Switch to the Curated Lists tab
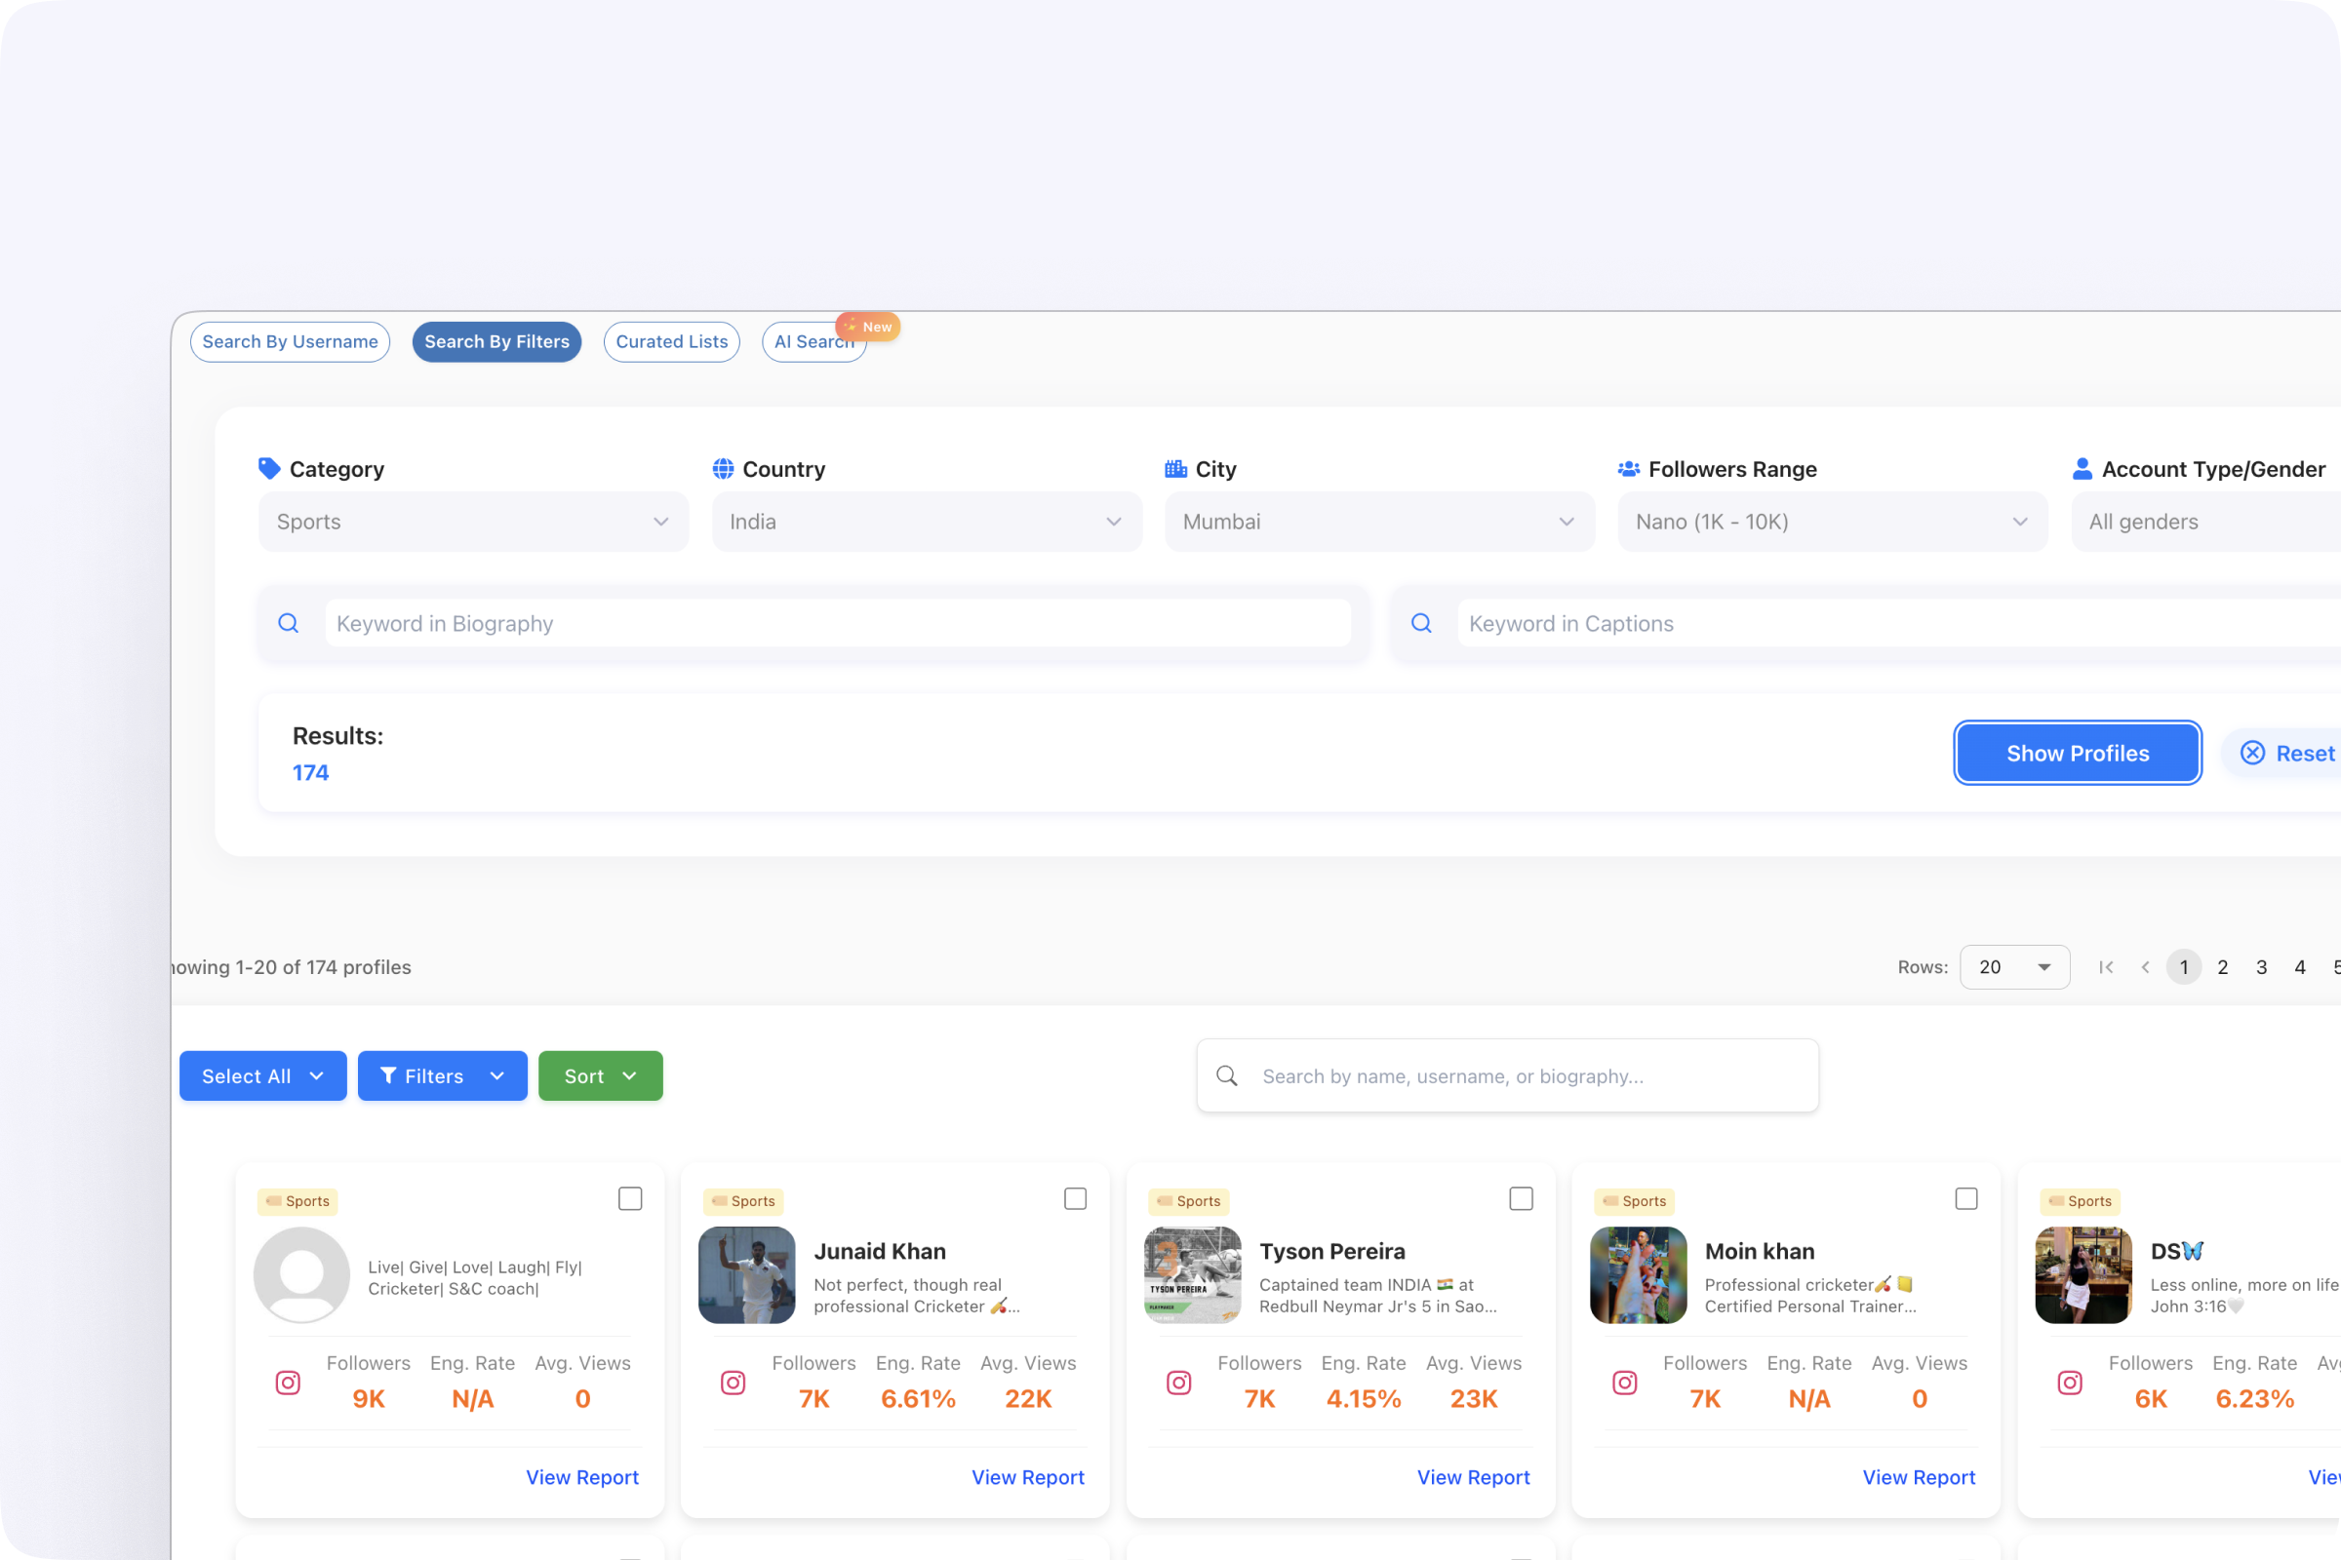The width and height of the screenshot is (2341, 1560). (672, 341)
